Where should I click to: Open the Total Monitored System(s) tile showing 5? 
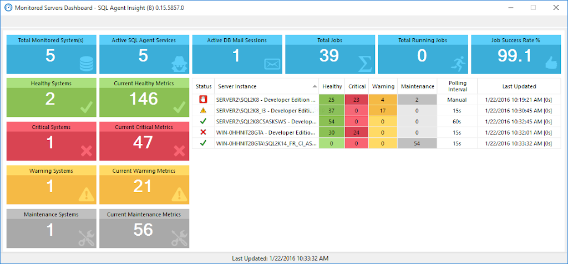click(51, 54)
